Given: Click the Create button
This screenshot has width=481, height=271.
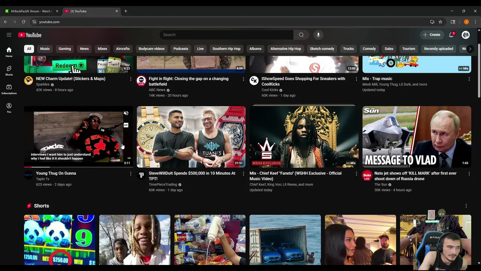Looking at the screenshot, I should (x=431, y=35).
